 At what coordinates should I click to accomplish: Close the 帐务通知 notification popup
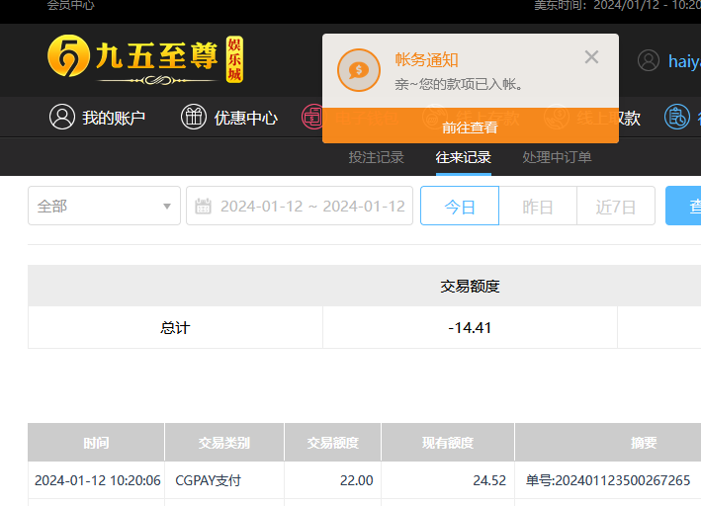(591, 57)
